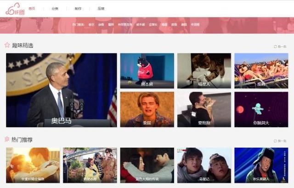This screenshot has width=294, height=188.
Task: Open the 首页 home tab
Action: coord(32,8)
